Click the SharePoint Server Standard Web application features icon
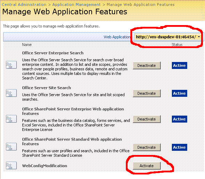The image size is (205, 179). [11, 147]
